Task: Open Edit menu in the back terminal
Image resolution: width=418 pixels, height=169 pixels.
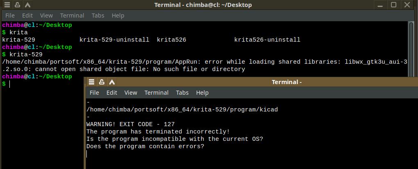Action: coord(27,16)
